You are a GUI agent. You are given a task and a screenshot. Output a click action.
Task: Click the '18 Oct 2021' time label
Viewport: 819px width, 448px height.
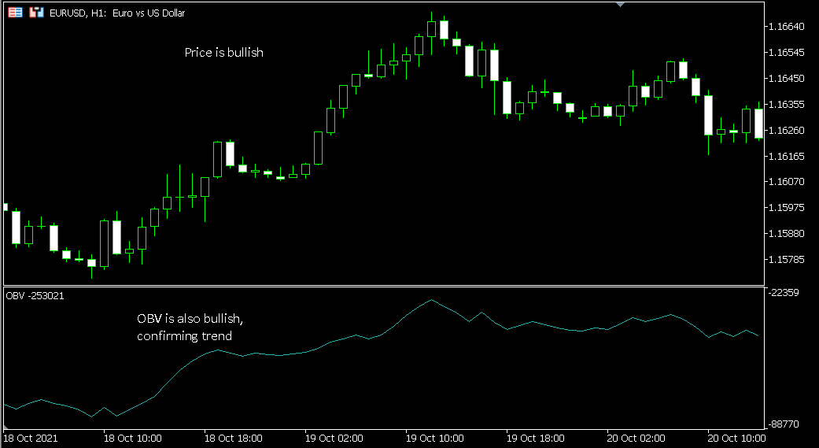click(31, 438)
